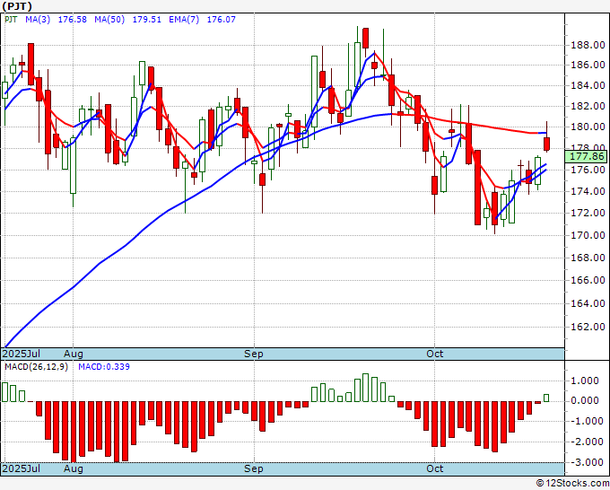Viewport: 610px width, 490px height.
Task: Click the current price tag 177.86
Action: [587, 156]
